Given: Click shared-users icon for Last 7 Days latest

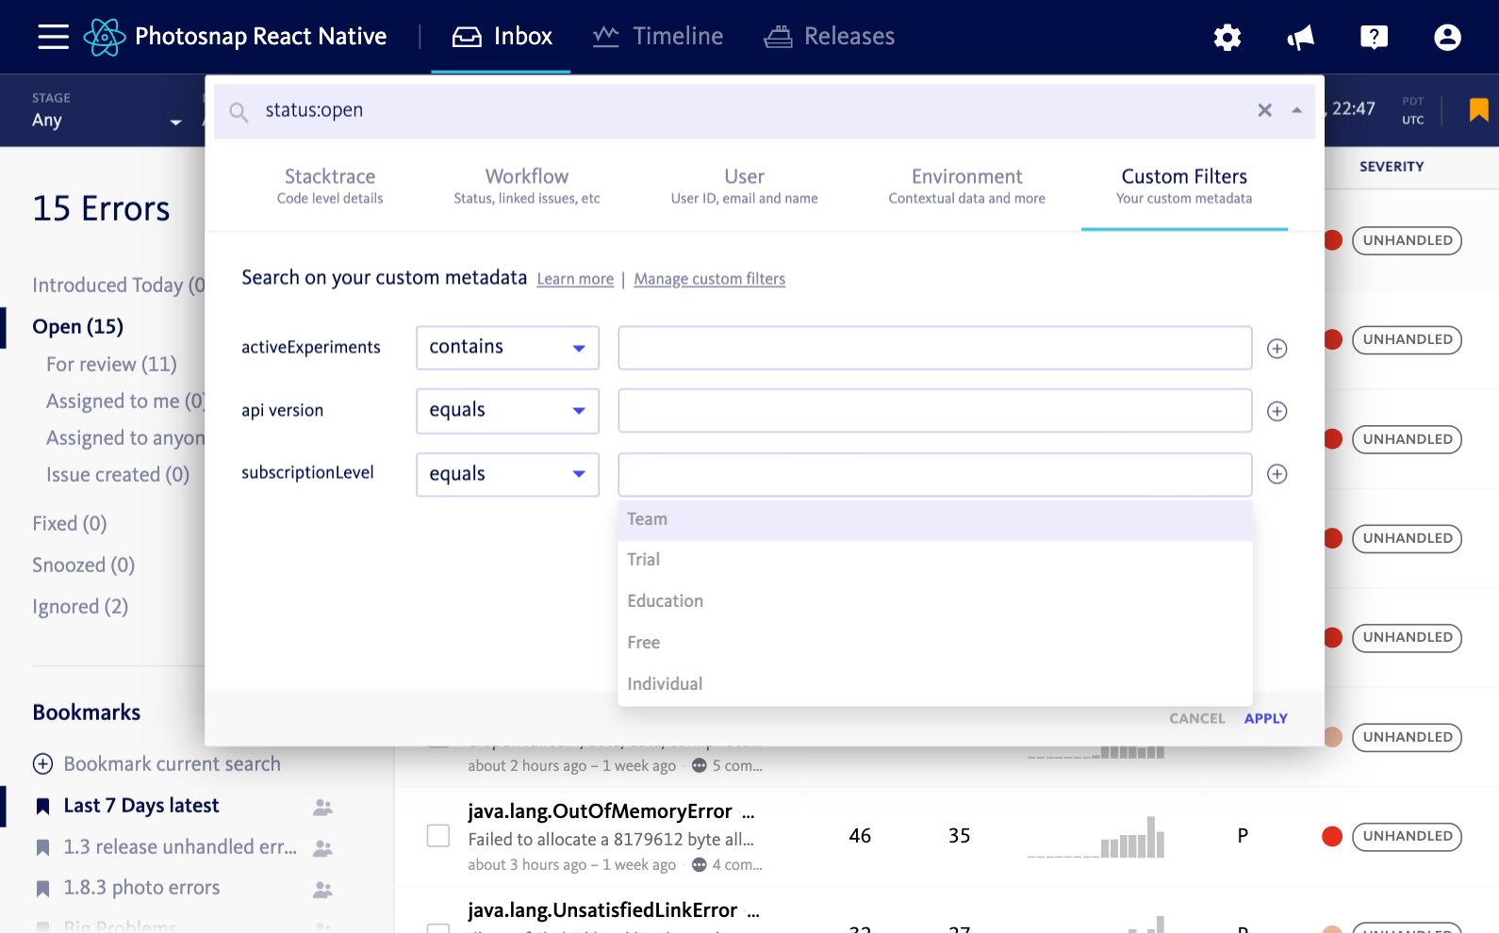Looking at the screenshot, I should pos(322,807).
